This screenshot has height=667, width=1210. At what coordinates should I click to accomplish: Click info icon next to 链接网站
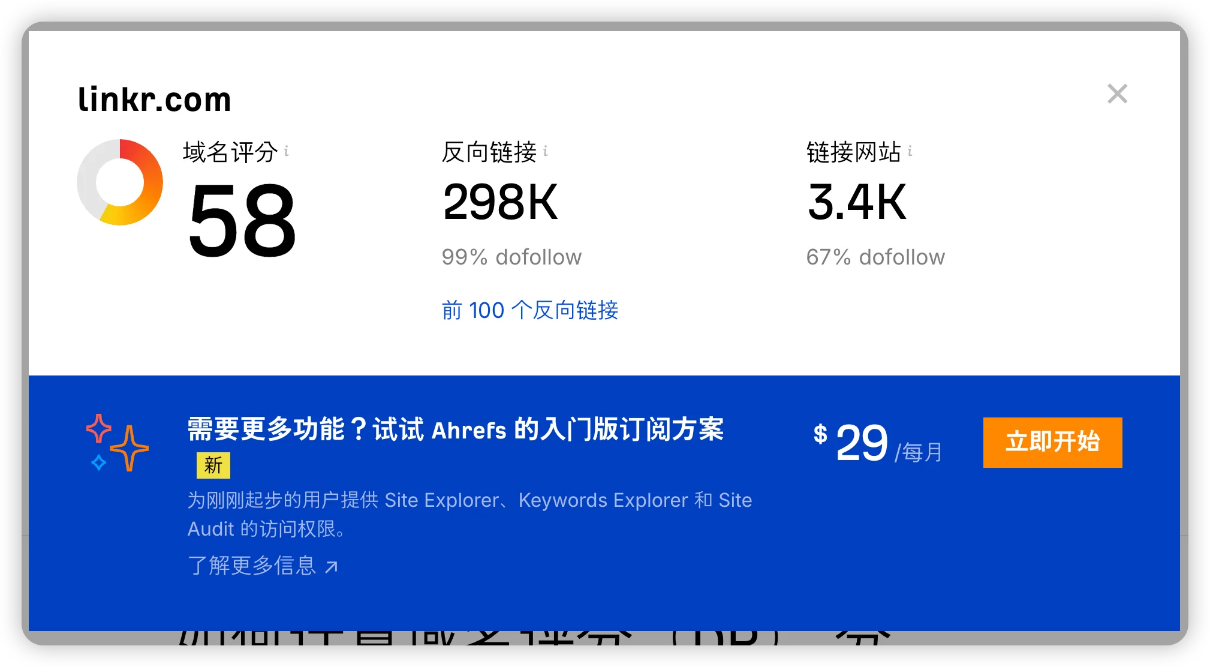pyautogui.click(x=910, y=151)
